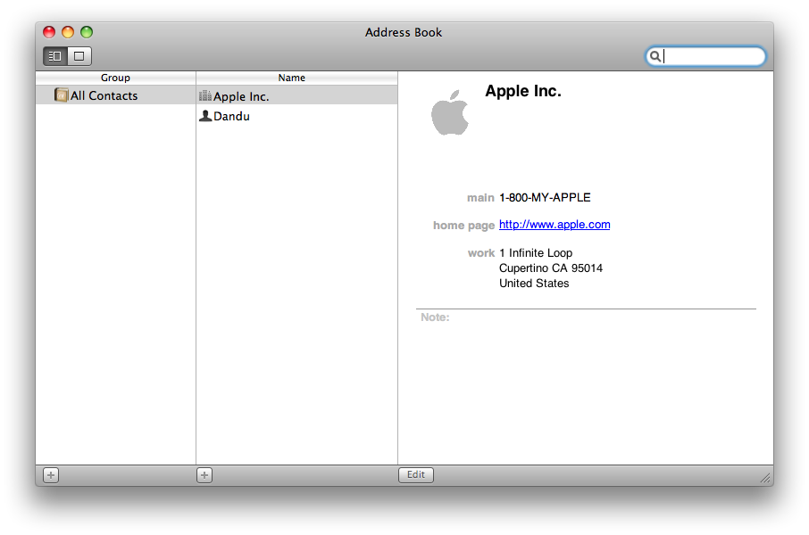The height and width of the screenshot is (535, 809).
Task: Click the home page label
Action: pos(463,226)
